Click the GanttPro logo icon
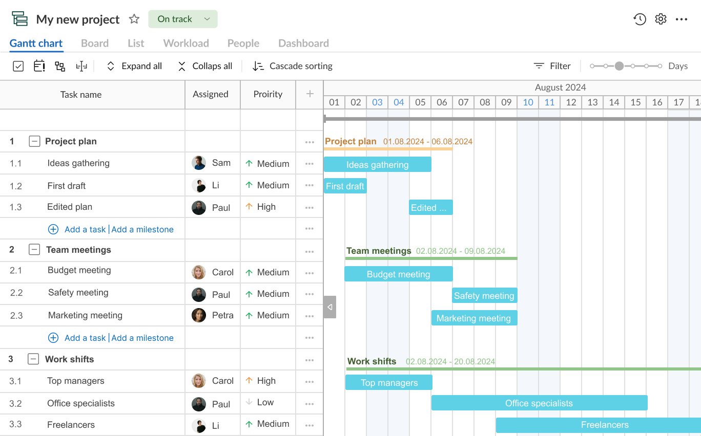701x436 pixels. (19, 18)
